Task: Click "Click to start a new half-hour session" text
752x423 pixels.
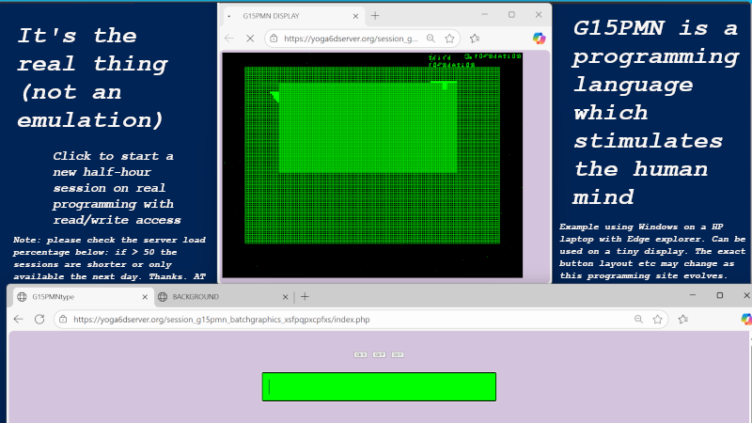Action: [x=113, y=187]
